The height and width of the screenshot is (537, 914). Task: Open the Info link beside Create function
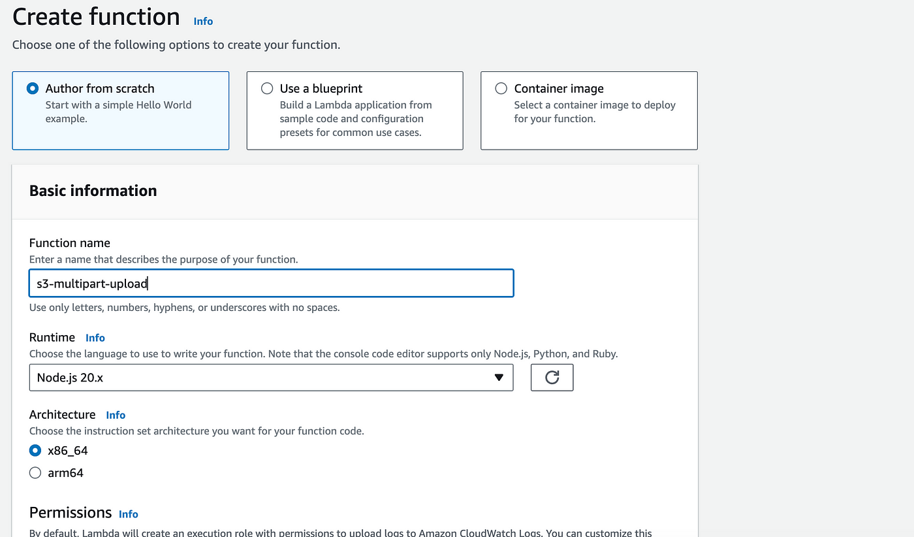[202, 20]
